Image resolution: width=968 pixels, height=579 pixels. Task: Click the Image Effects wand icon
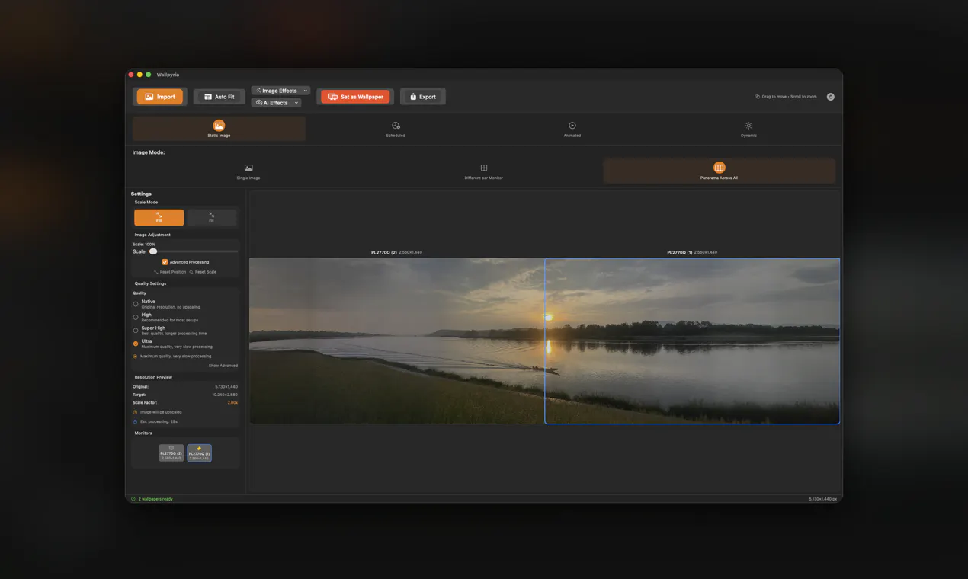click(x=258, y=91)
